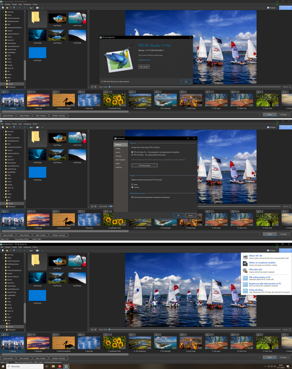Click the film reel icon for Plik wideo AVI
Image resolution: width=292 pixels, height=369 pixels.
pos(245,271)
